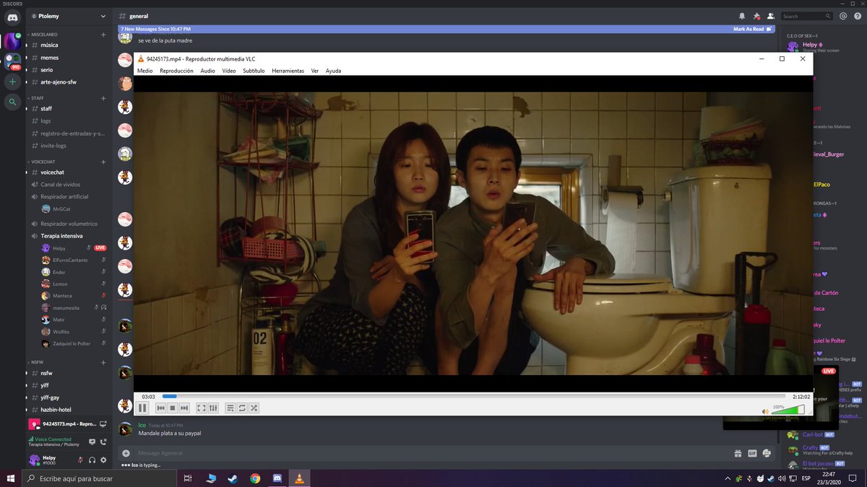Open the Medio menu in VLC
Viewport: 867px width, 487px height.
[144, 71]
